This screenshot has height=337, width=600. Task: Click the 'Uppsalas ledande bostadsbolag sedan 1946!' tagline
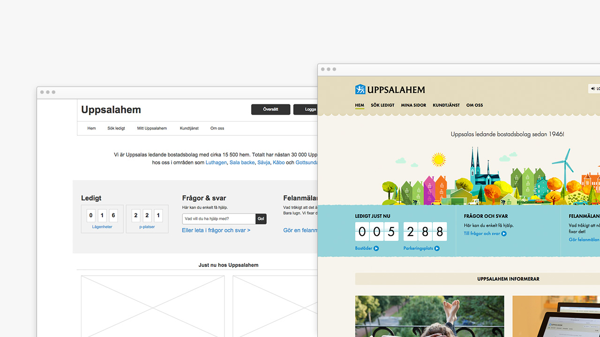click(508, 134)
